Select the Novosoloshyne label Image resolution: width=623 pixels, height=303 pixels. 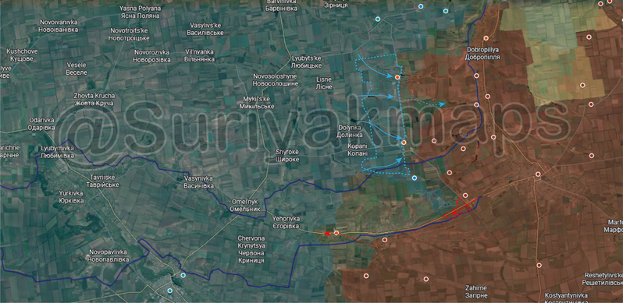(x=276, y=79)
